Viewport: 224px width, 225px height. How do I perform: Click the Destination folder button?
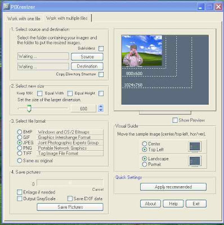click(87, 66)
